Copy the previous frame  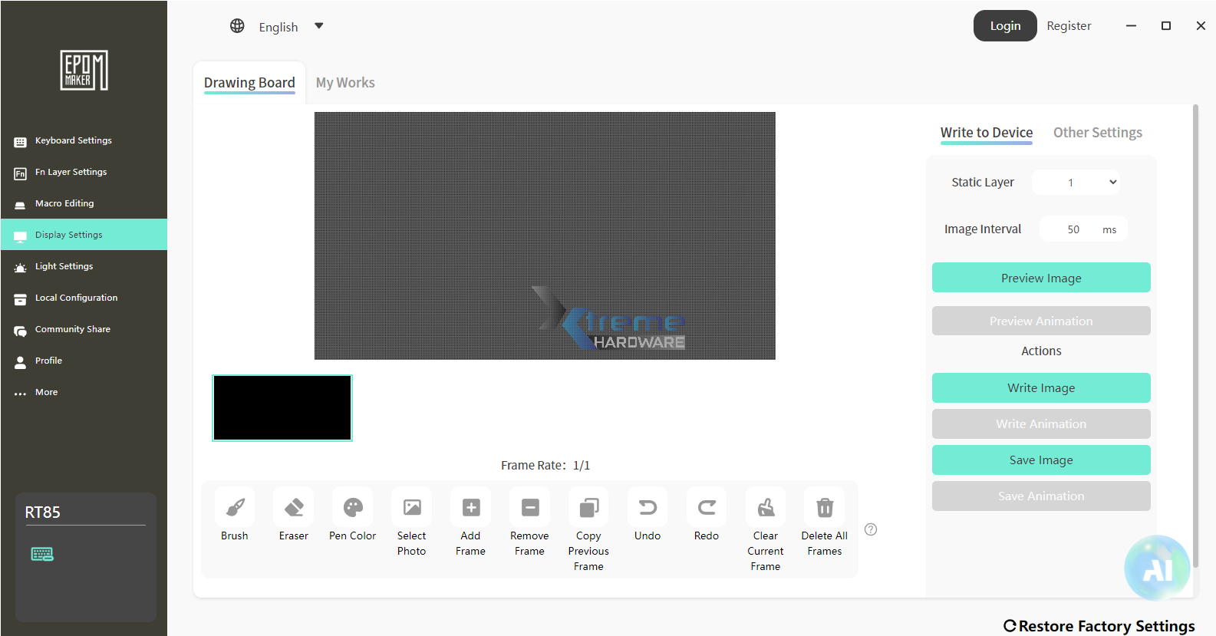[588, 508]
